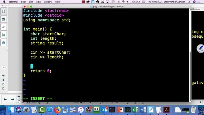This screenshot has width=204, height=115.
Task: Open Terminal from the Dock
Action: [112, 110]
